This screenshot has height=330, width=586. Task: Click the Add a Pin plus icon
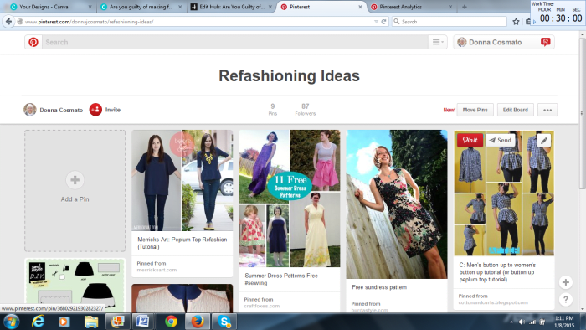click(x=75, y=180)
